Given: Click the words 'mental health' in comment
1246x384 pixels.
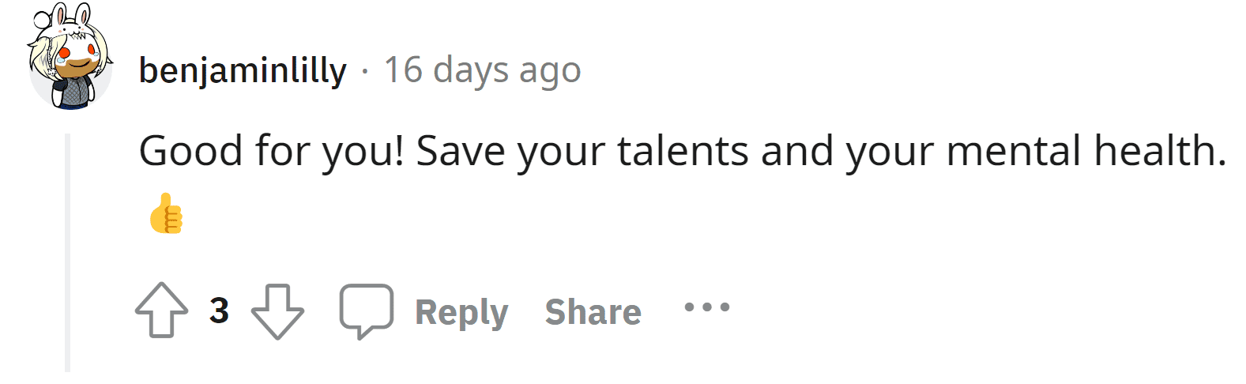Looking at the screenshot, I should point(1086,151).
